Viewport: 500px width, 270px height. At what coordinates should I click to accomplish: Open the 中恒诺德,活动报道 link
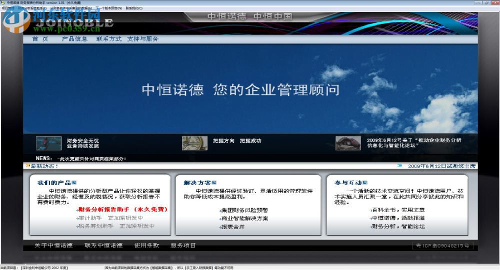[397, 218]
